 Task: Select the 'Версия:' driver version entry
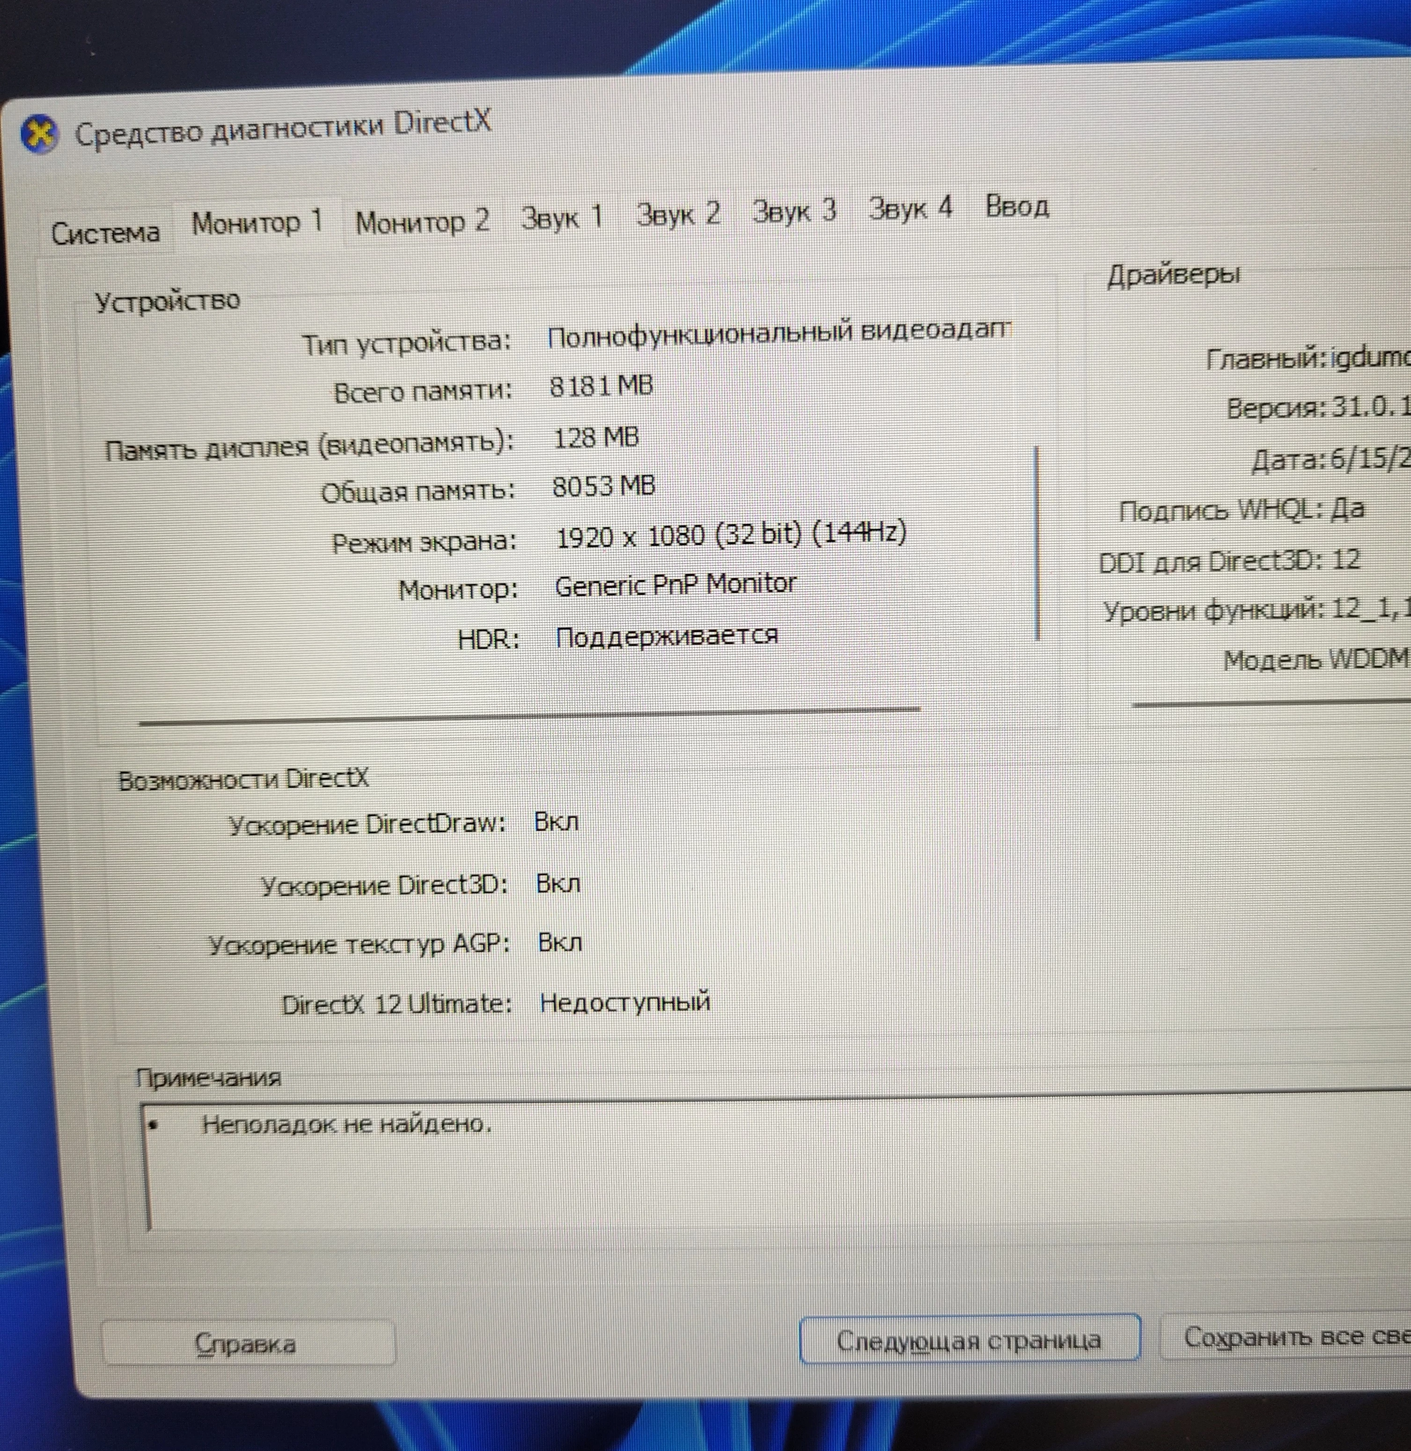point(1318,408)
